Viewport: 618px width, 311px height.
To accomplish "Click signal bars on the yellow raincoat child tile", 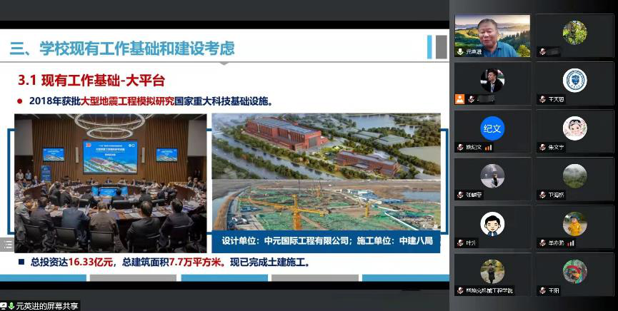I will (571, 243).
